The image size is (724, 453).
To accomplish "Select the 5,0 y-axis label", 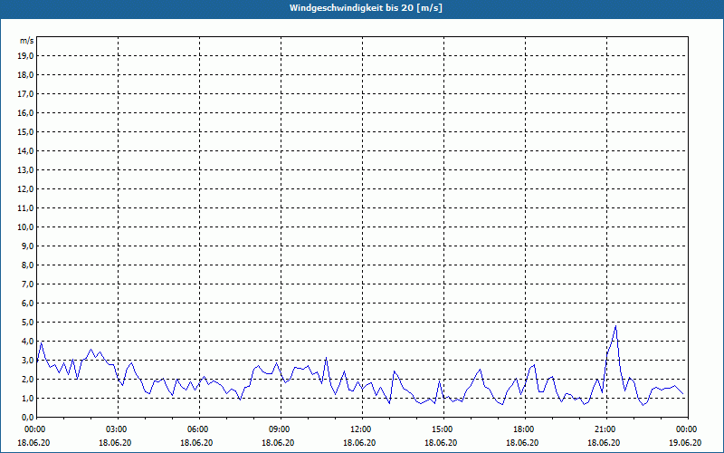I will coord(28,322).
